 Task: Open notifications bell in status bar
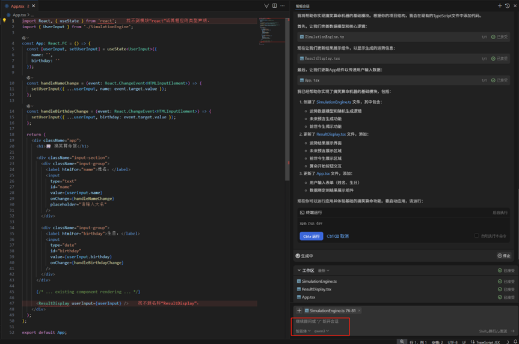(x=515, y=342)
